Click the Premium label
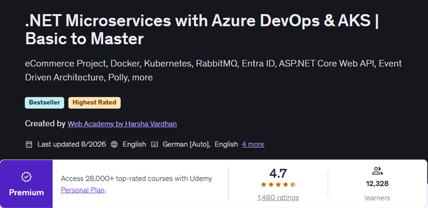The image size is (428, 208). tap(26, 192)
